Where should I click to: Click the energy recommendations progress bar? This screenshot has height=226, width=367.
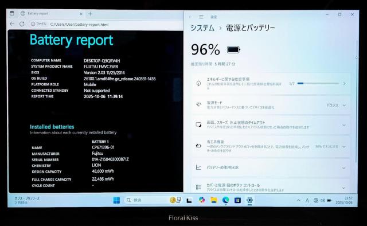[x=318, y=83]
